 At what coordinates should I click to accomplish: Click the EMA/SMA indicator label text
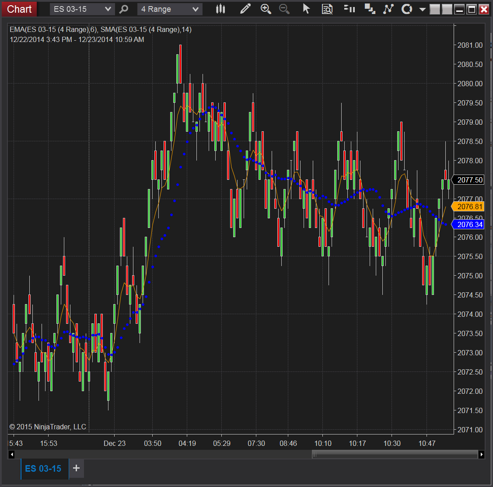101,30
